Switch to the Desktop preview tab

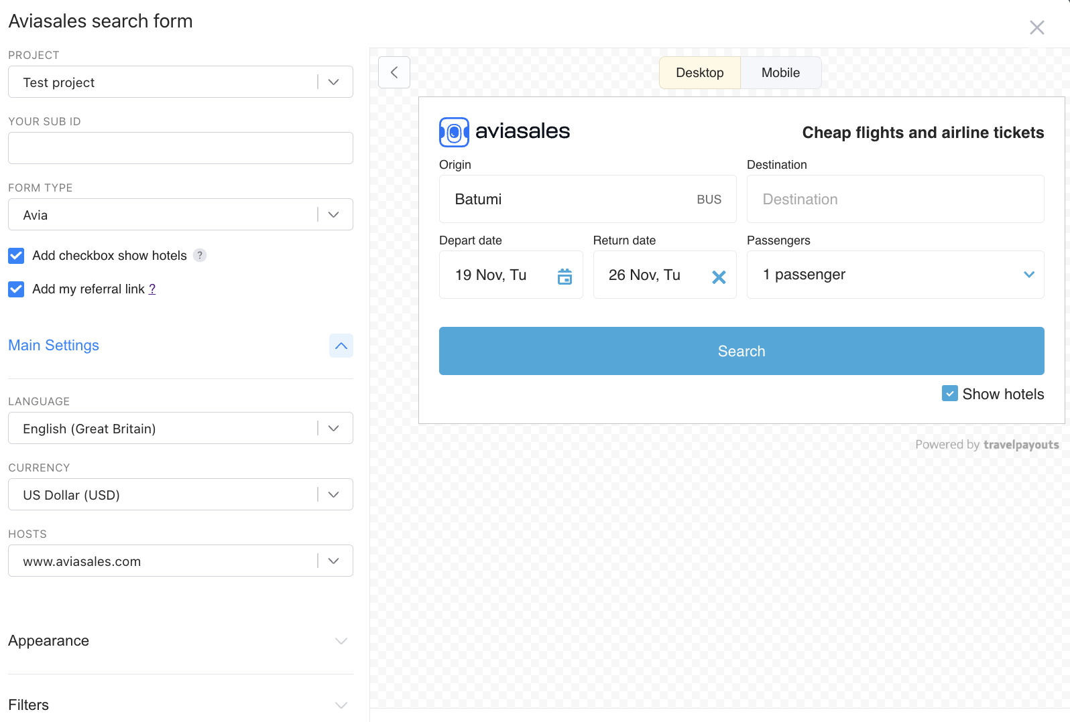(700, 72)
